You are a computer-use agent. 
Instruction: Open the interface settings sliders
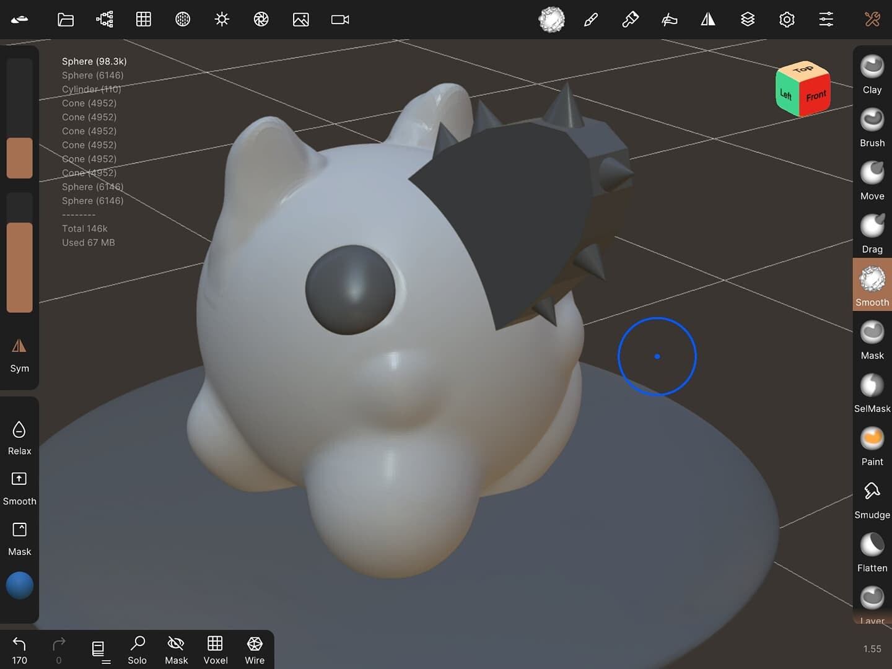[x=826, y=19]
